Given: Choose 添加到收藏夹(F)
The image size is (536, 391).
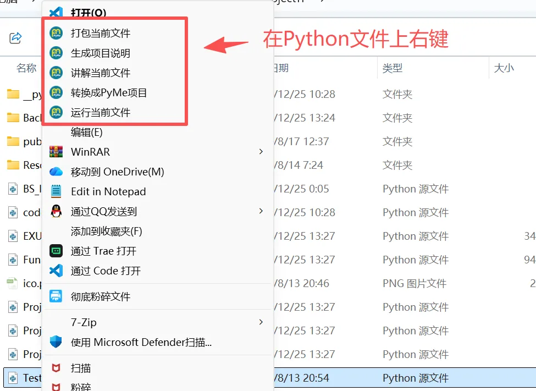Looking at the screenshot, I should pyautogui.click(x=106, y=232).
